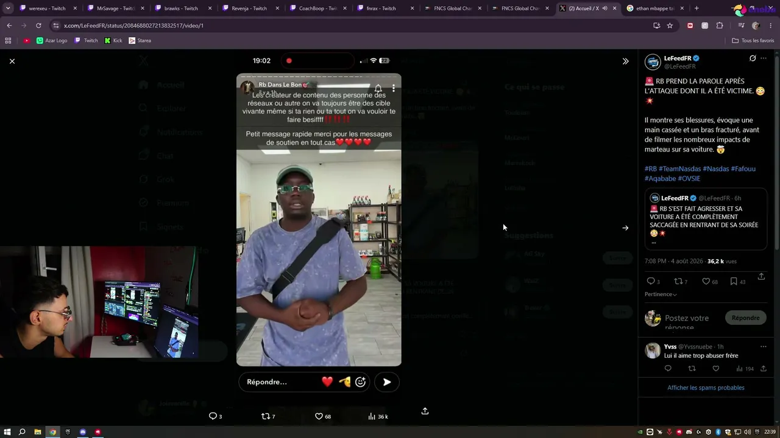Open the Azar Logo bookmark
The image size is (780, 438).
coord(52,41)
